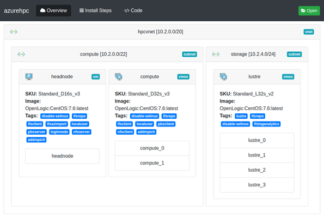Click the headnode instance box
Viewport: 324px width, 218px height.
pyautogui.click(x=63, y=156)
